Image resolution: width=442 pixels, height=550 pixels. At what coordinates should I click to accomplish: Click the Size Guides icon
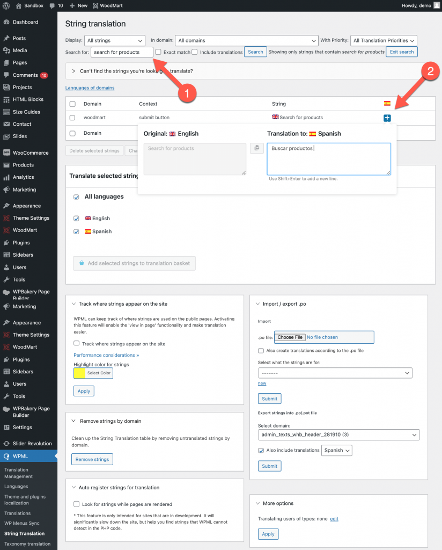[x=6, y=112]
